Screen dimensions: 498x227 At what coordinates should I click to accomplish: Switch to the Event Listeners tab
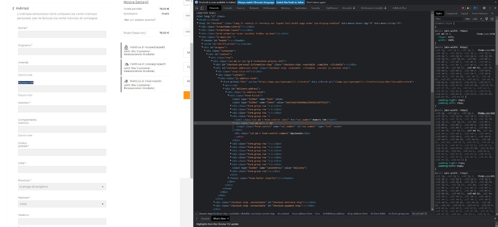(480, 13)
